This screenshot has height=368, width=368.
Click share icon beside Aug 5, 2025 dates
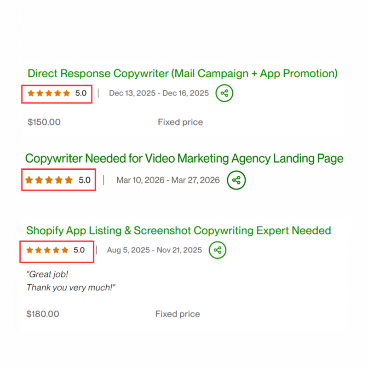(218, 250)
